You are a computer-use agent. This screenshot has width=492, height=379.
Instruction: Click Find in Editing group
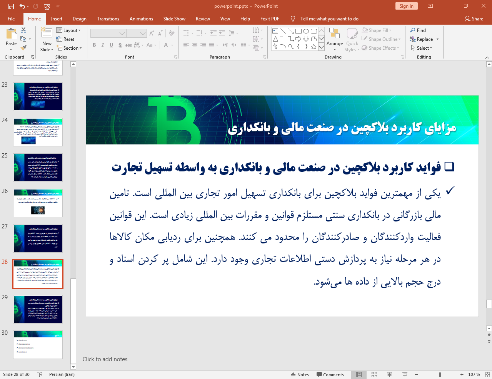pos(418,30)
